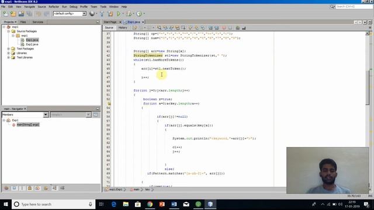This screenshot has height=210, width=374.
Task: Click the NetBeans search field
Action: tap(354, 6)
